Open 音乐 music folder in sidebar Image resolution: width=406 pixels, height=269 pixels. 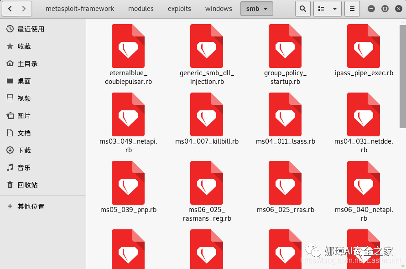pos(43,168)
